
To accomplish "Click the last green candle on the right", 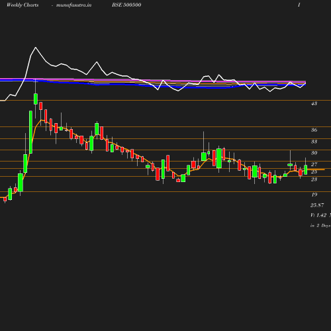I will [x=306, y=169].
